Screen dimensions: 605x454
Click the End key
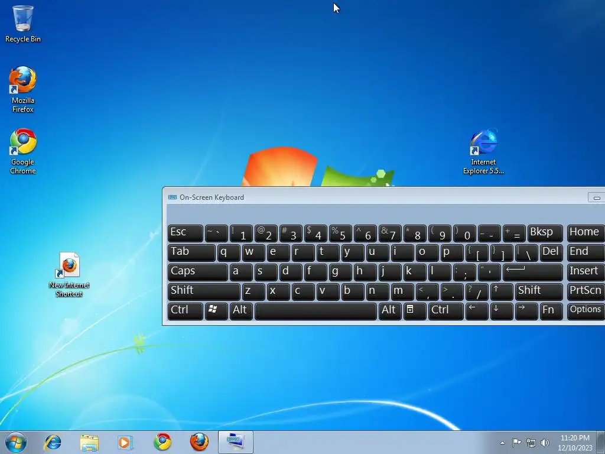[586, 253]
